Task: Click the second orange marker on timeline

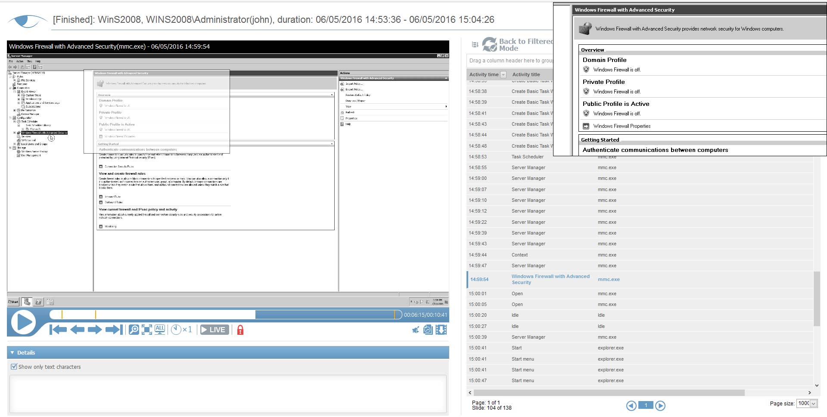Action: coord(96,315)
